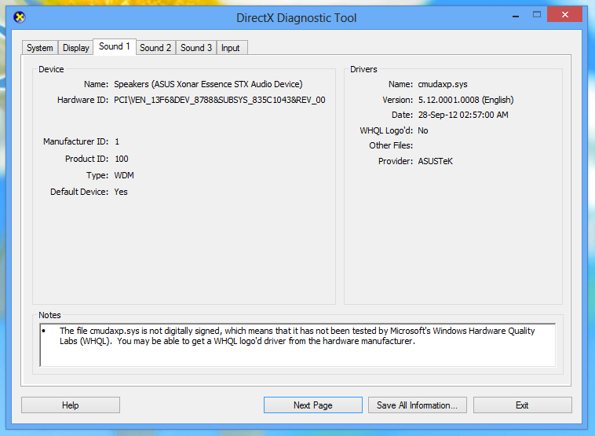The height and width of the screenshot is (436, 595).
Task: Click the DirectX icon in title bar
Action: (x=20, y=17)
